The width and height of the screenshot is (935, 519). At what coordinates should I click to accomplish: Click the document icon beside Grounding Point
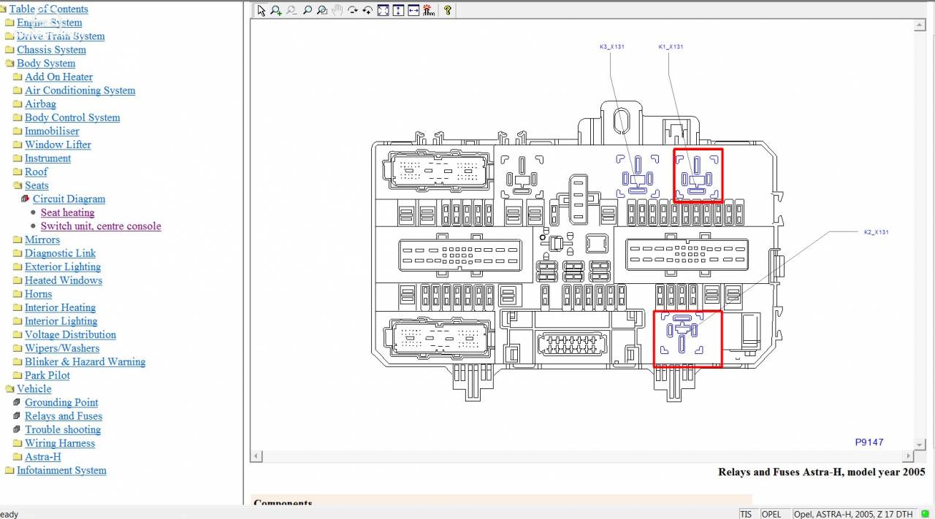[18, 402]
